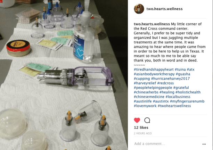This screenshot has height=150, width=213.
Task: Click two.hearts.wellness name in caption
Action: coord(152,24)
